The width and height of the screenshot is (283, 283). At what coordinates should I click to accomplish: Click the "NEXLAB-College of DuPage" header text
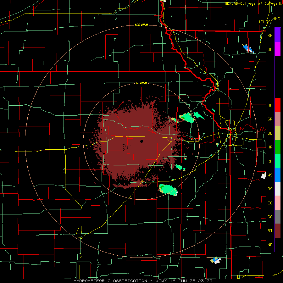(252, 3)
